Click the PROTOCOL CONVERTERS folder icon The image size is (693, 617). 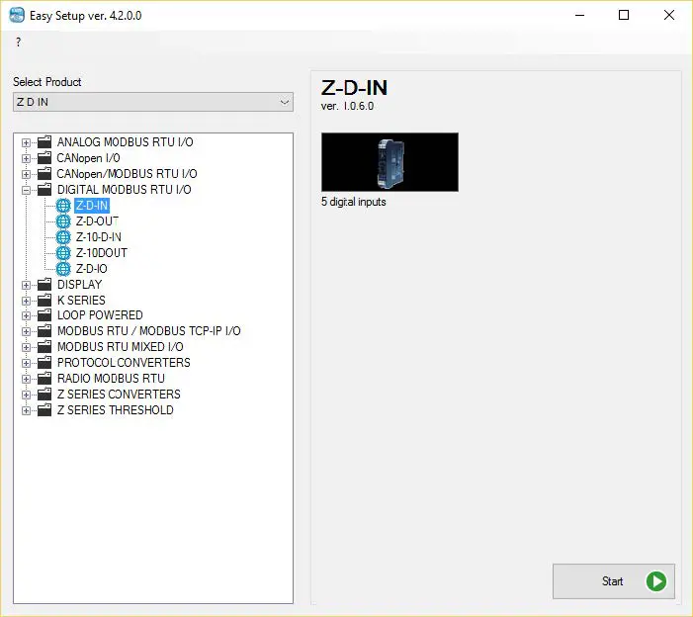pos(44,363)
